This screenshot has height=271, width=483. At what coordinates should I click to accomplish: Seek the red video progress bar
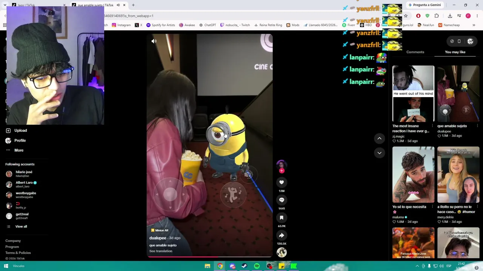(x=209, y=257)
